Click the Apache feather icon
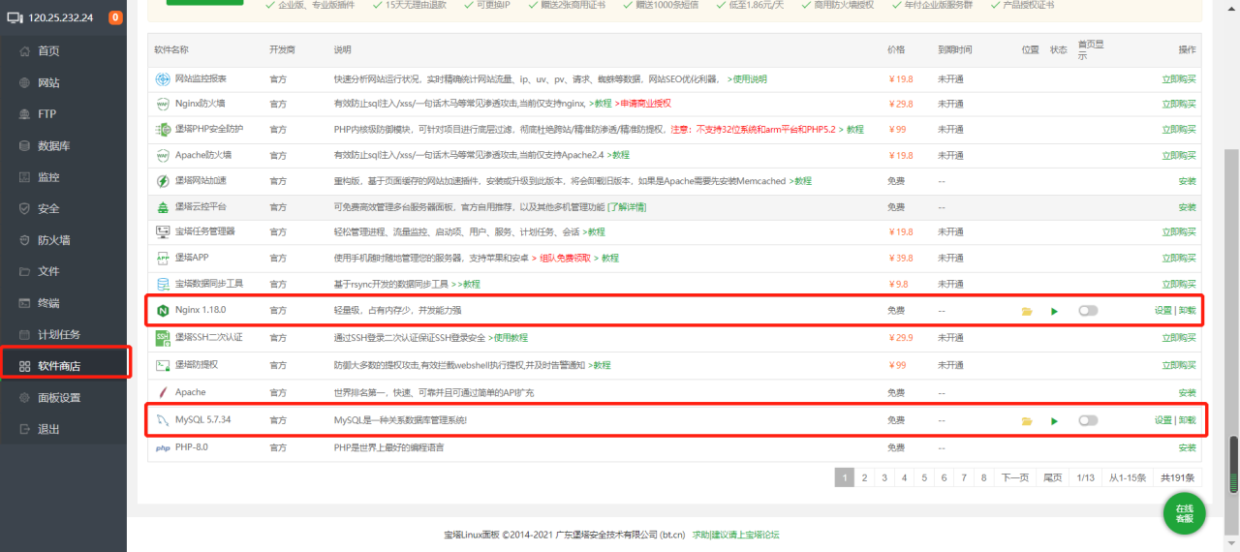The width and height of the screenshot is (1240, 552). tap(163, 392)
